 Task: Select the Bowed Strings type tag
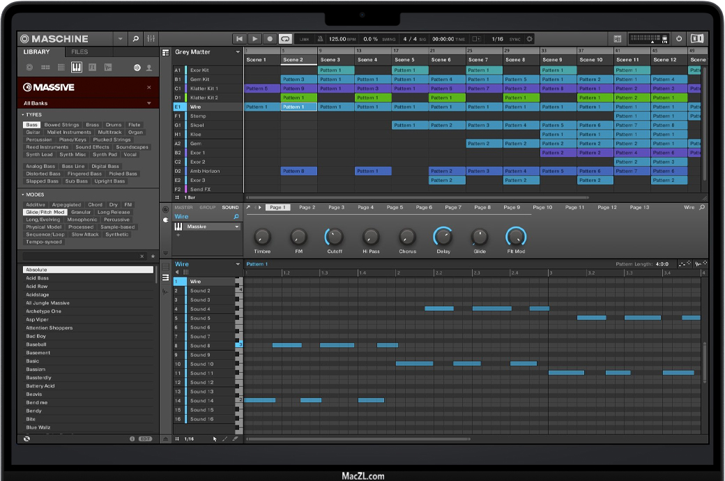[61, 125]
